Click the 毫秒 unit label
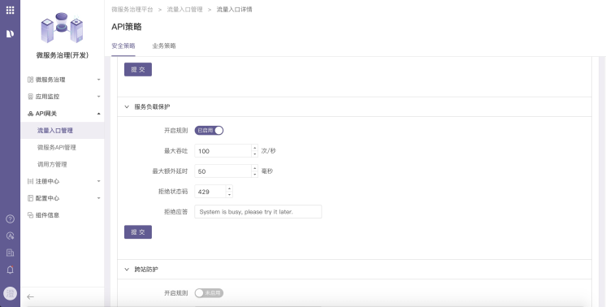 click(x=267, y=171)
